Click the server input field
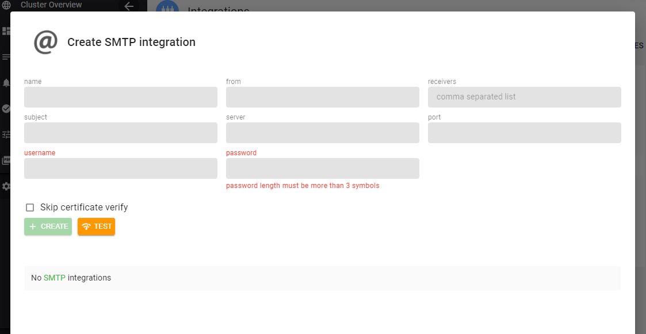The image size is (646, 334). pos(322,133)
